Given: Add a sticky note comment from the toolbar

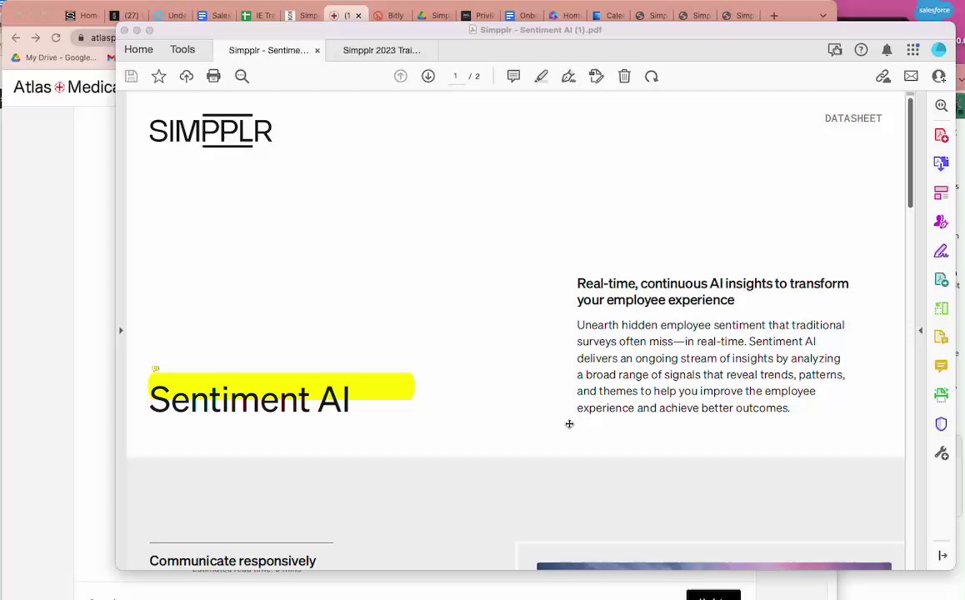Looking at the screenshot, I should point(513,77).
